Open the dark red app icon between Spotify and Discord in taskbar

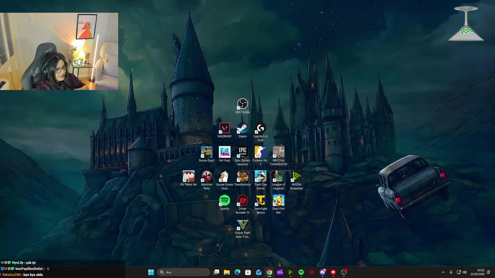point(312,272)
